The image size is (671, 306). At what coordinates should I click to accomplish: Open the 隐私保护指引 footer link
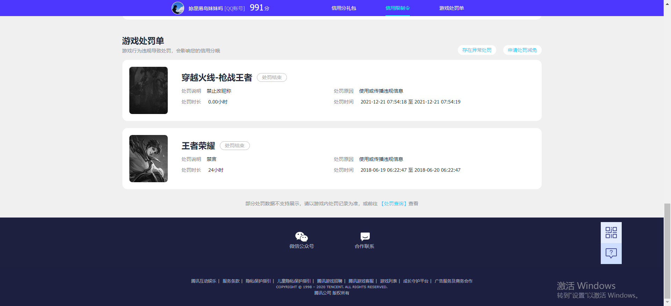point(258,281)
